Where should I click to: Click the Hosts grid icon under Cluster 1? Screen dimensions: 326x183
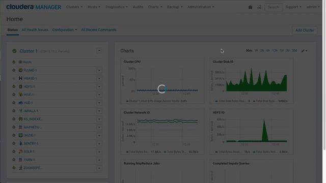tap(20, 62)
